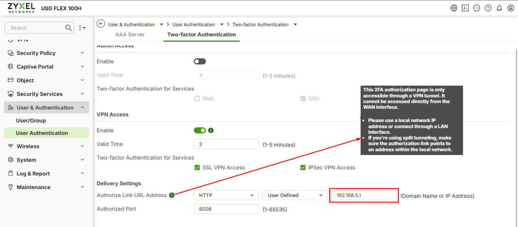
Task: Click the Admin Access Valid Time field
Action: (226, 75)
